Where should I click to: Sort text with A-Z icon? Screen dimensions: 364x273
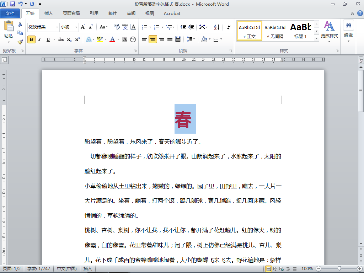(216, 27)
